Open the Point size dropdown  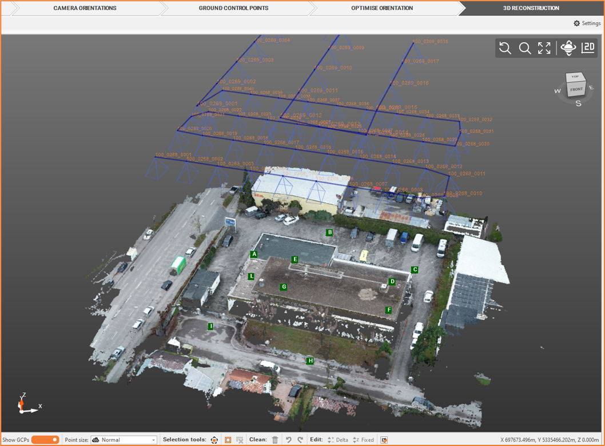click(124, 440)
